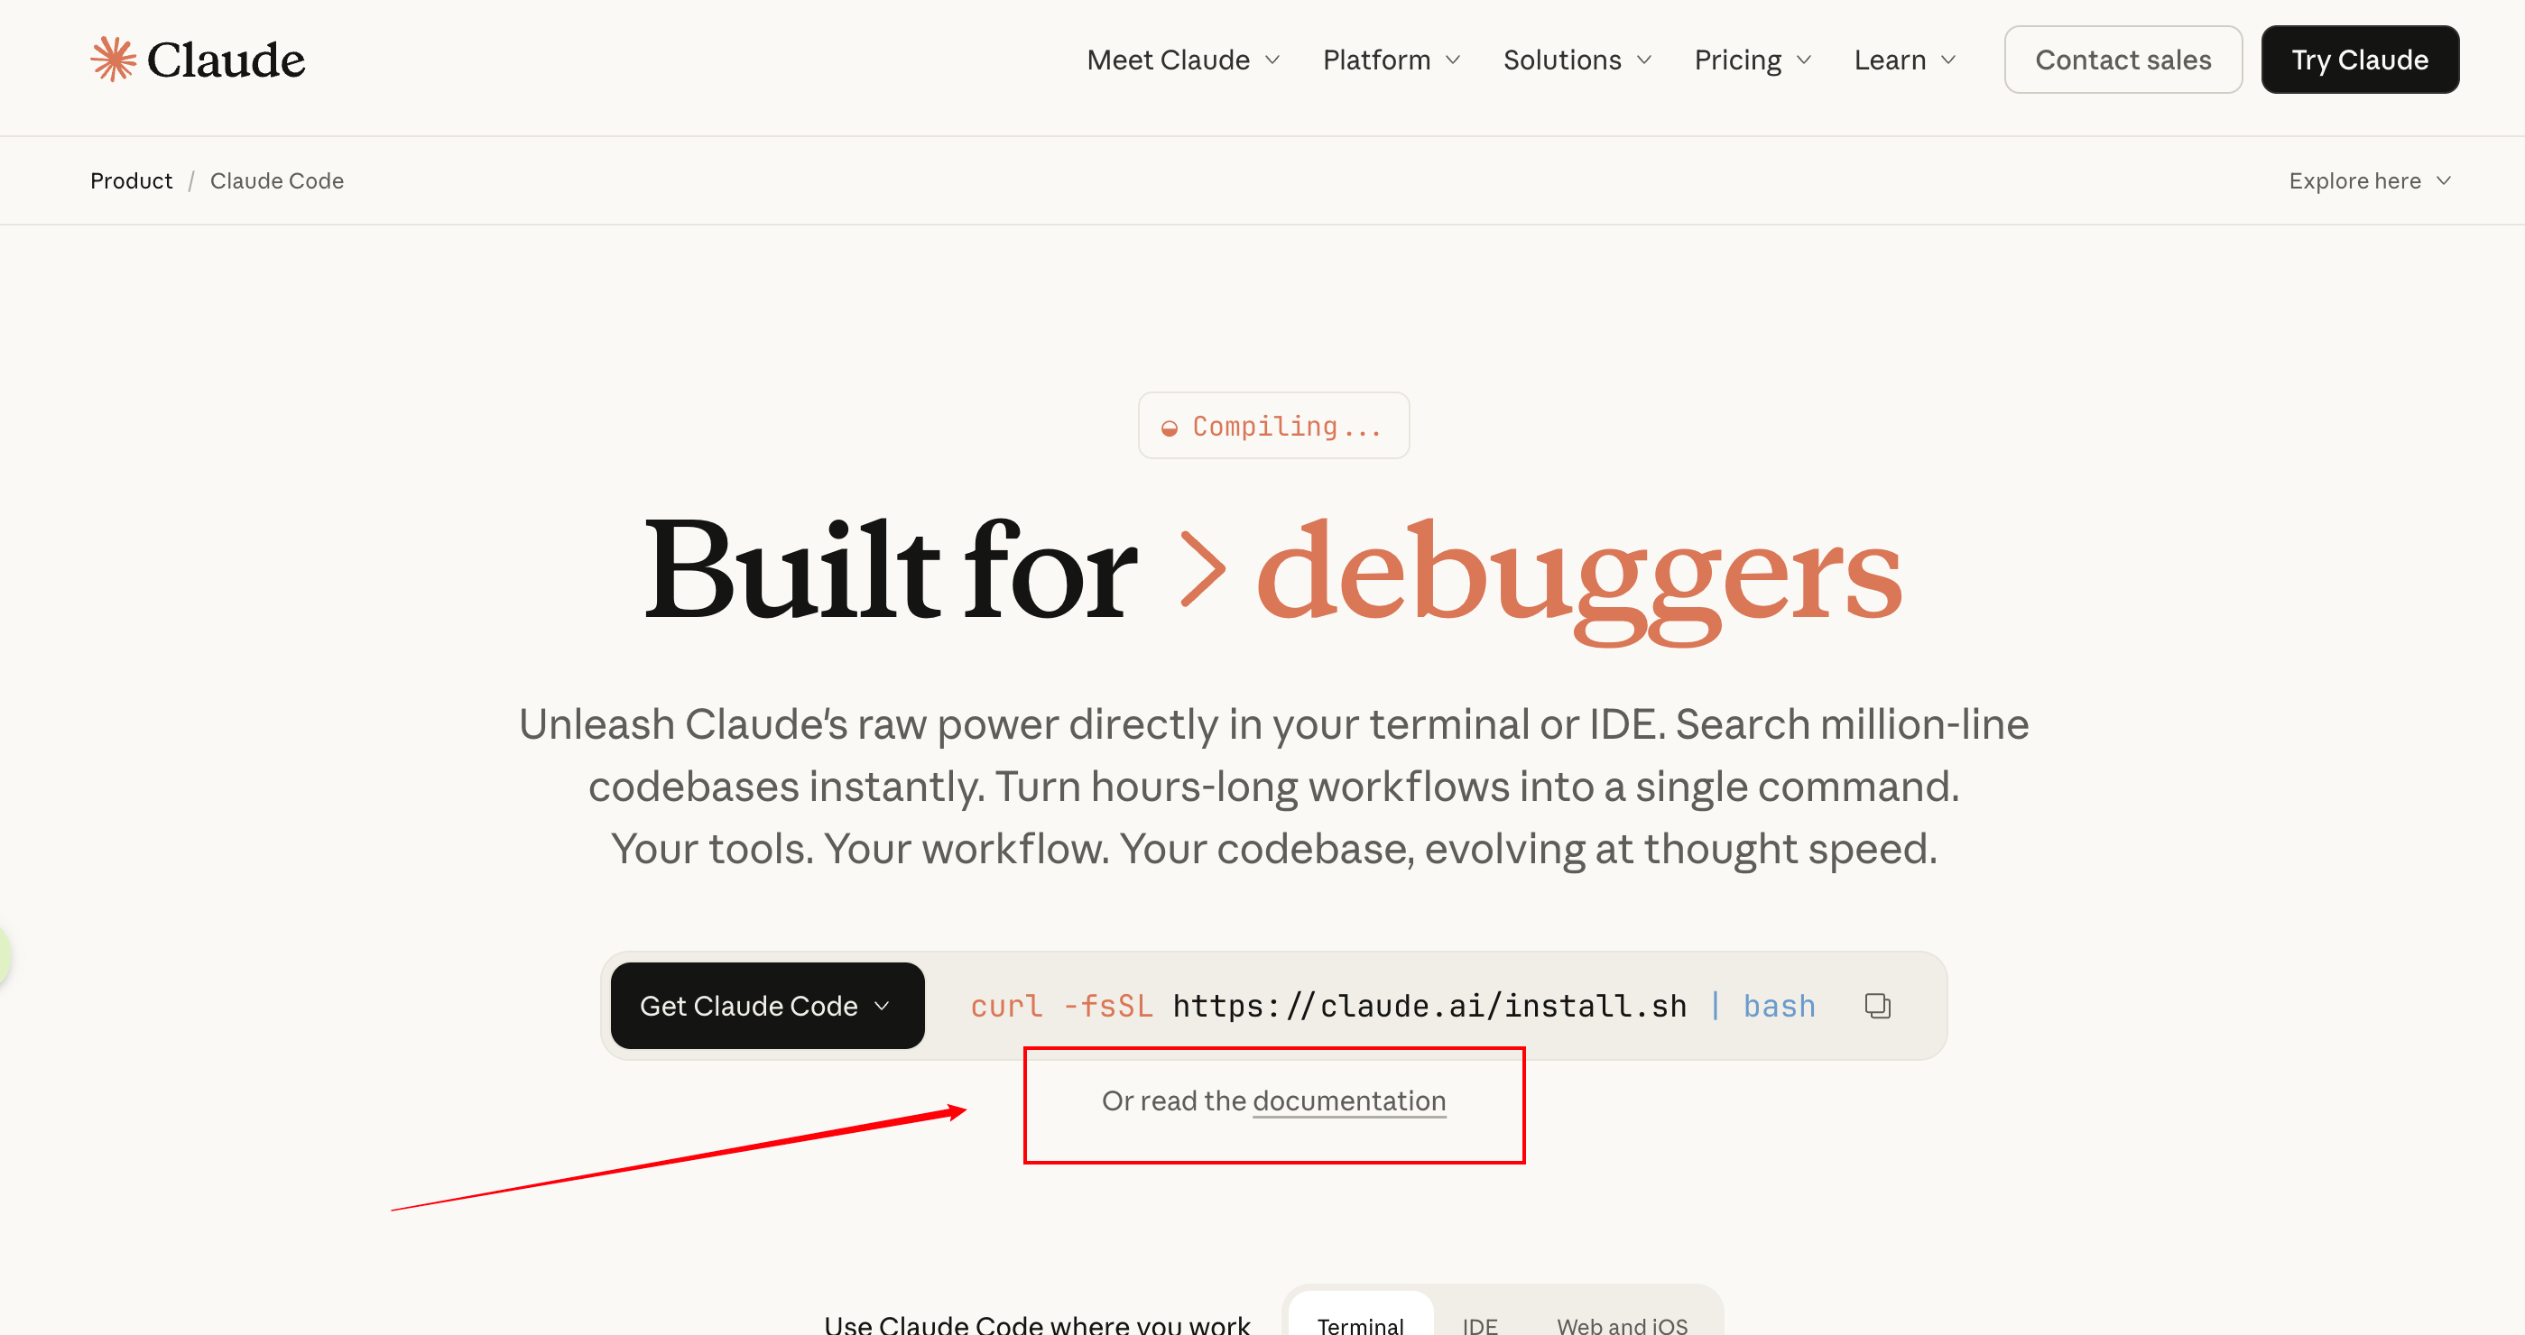Select the IDE tab

tap(1479, 1324)
